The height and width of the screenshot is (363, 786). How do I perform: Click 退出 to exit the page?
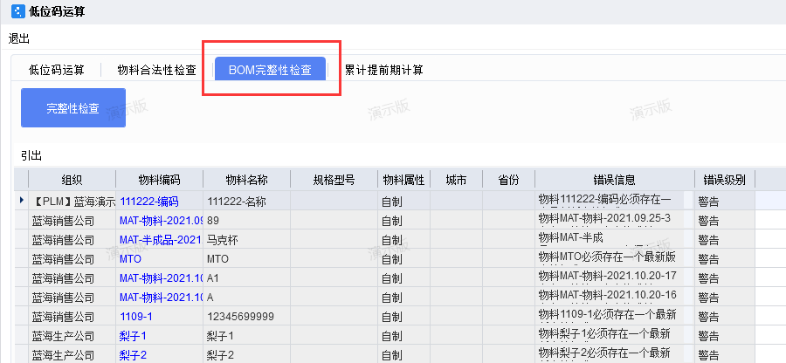pyautogui.click(x=19, y=38)
